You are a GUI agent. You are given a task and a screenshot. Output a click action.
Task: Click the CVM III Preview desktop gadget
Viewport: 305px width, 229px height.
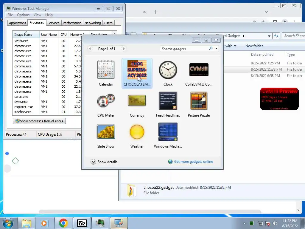point(279,99)
